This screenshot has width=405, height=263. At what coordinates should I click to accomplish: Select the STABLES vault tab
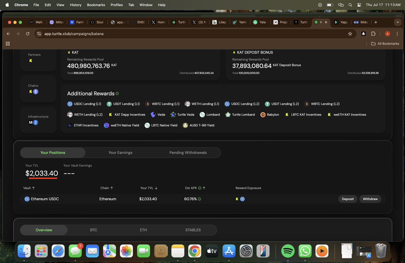tap(193, 230)
